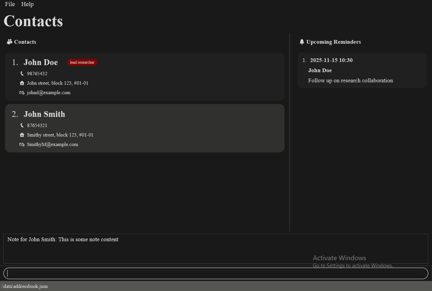Screen dimensions: 432x291
Task: Click the command input text field
Action: pos(216,273)
